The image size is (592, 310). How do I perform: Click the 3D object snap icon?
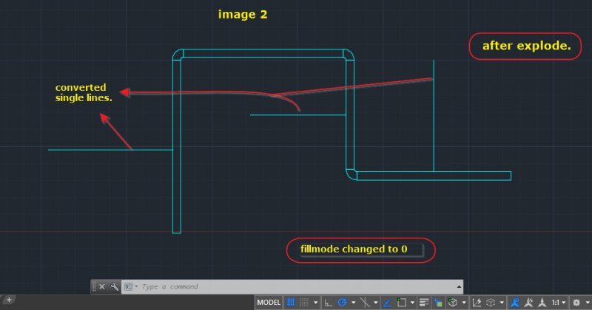[x=452, y=303]
